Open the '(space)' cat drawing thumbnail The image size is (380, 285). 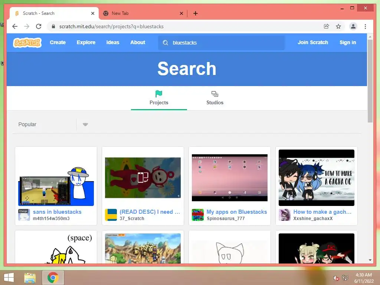point(56,248)
